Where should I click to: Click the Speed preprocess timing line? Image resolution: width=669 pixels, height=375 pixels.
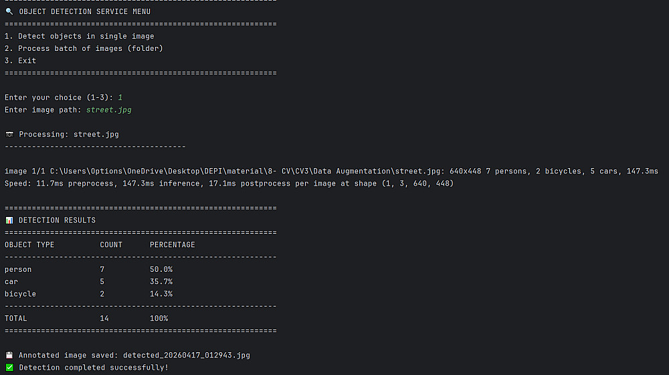coord(229,183)
